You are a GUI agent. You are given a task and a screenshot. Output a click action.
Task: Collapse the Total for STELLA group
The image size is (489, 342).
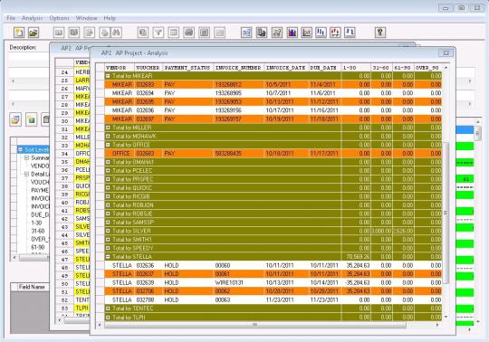coord(108,257)
